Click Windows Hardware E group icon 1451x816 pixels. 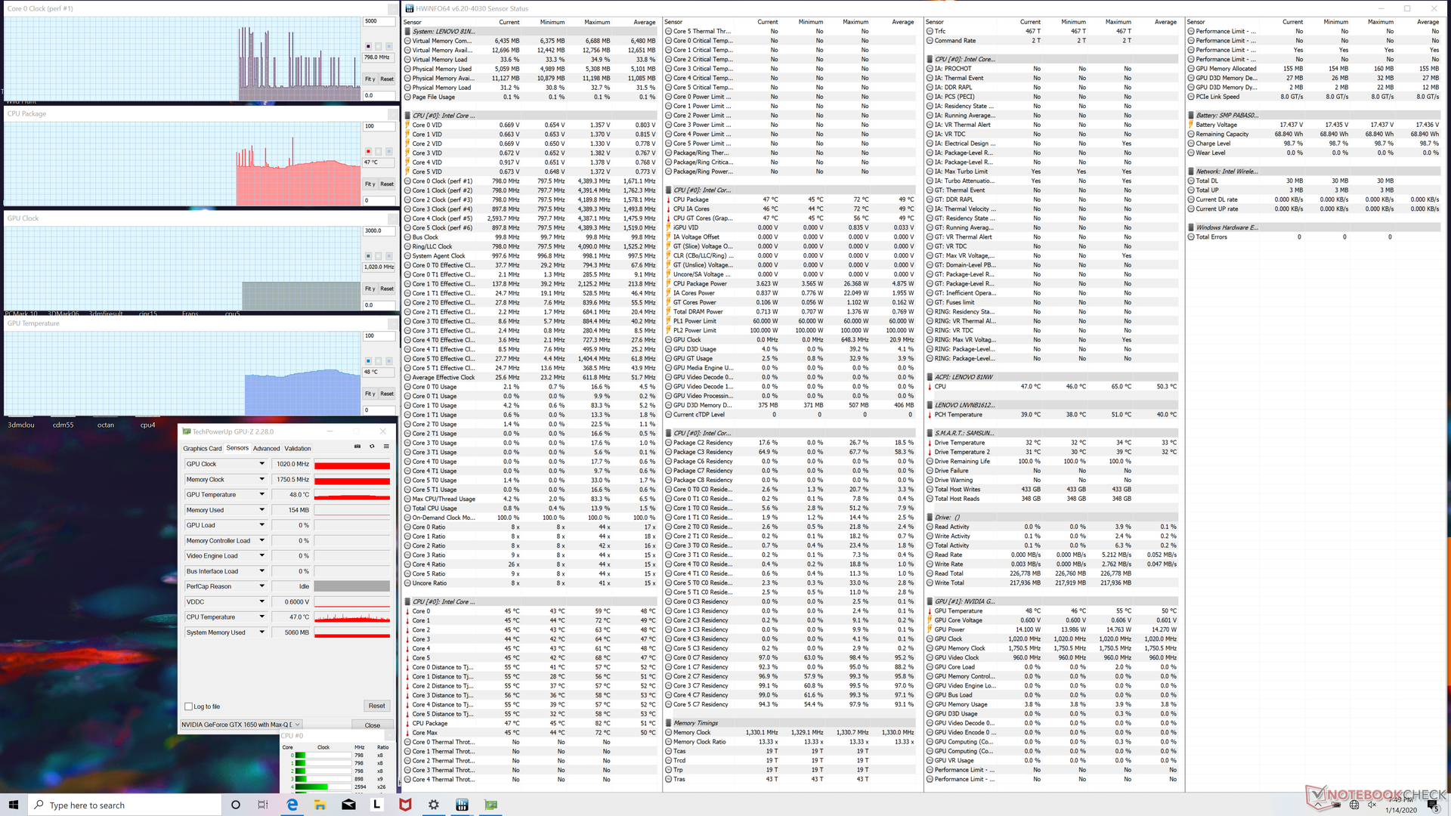click(x=1191, y=227)
